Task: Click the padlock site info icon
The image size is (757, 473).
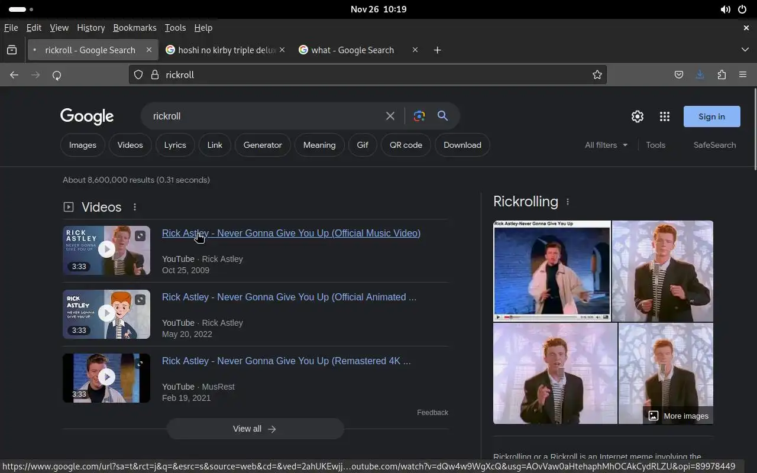Action: coord(155,74)
